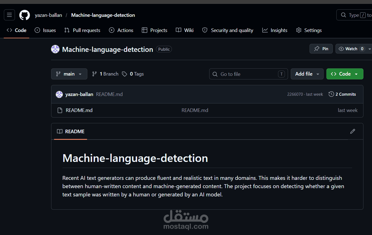Click the GitHub Octocat logo
The width and height of the screenshot is (372, 235).
25,15
